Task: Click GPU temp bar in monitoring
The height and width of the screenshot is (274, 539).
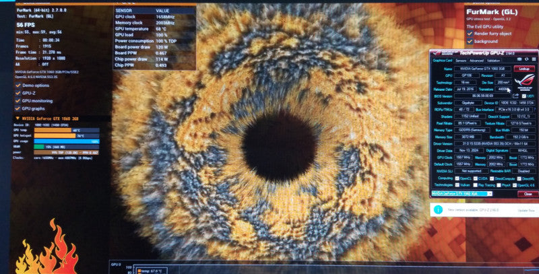Action: click(x=67, y=130)
